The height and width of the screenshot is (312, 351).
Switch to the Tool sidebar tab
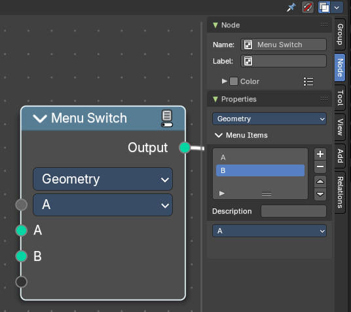[x=340, y=98]
